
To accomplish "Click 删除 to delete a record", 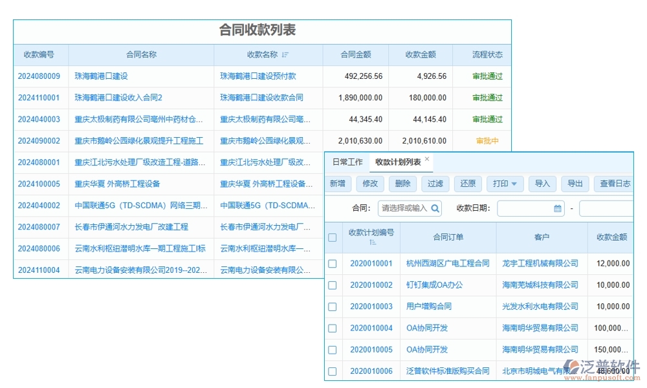I will coord(402,184).
